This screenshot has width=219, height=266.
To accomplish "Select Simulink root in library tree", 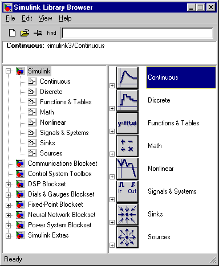I will tap(39, 71).
